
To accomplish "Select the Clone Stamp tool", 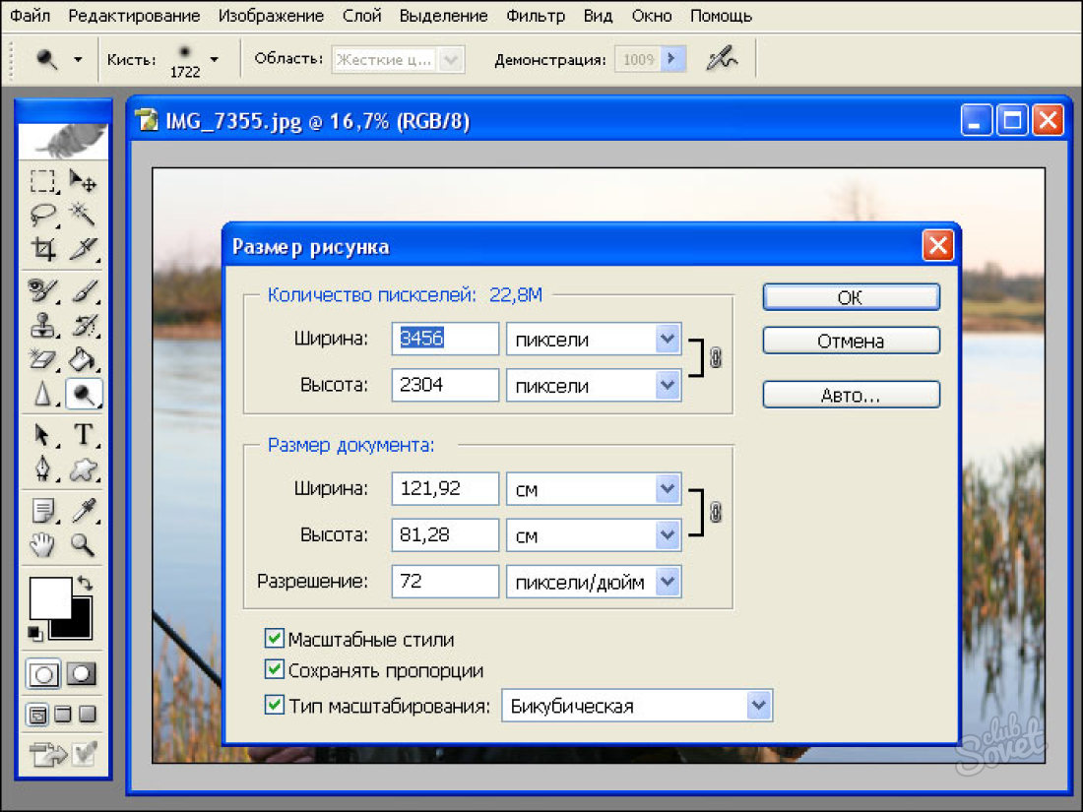I will tap(42, 324).
